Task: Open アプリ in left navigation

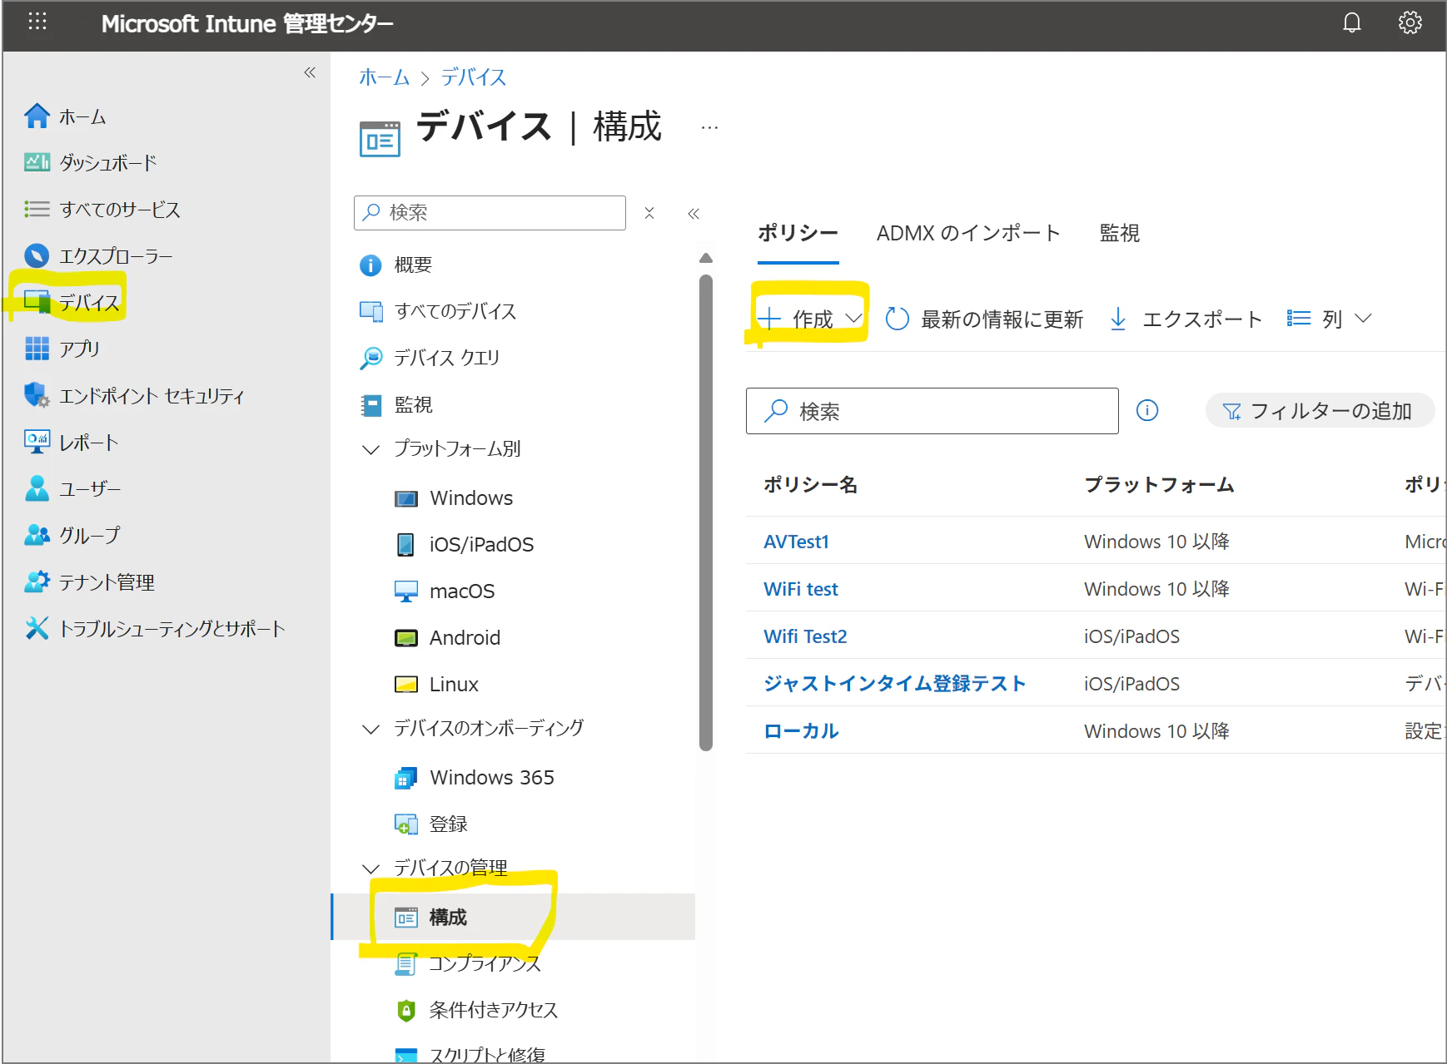Action: tap(62, 349)
